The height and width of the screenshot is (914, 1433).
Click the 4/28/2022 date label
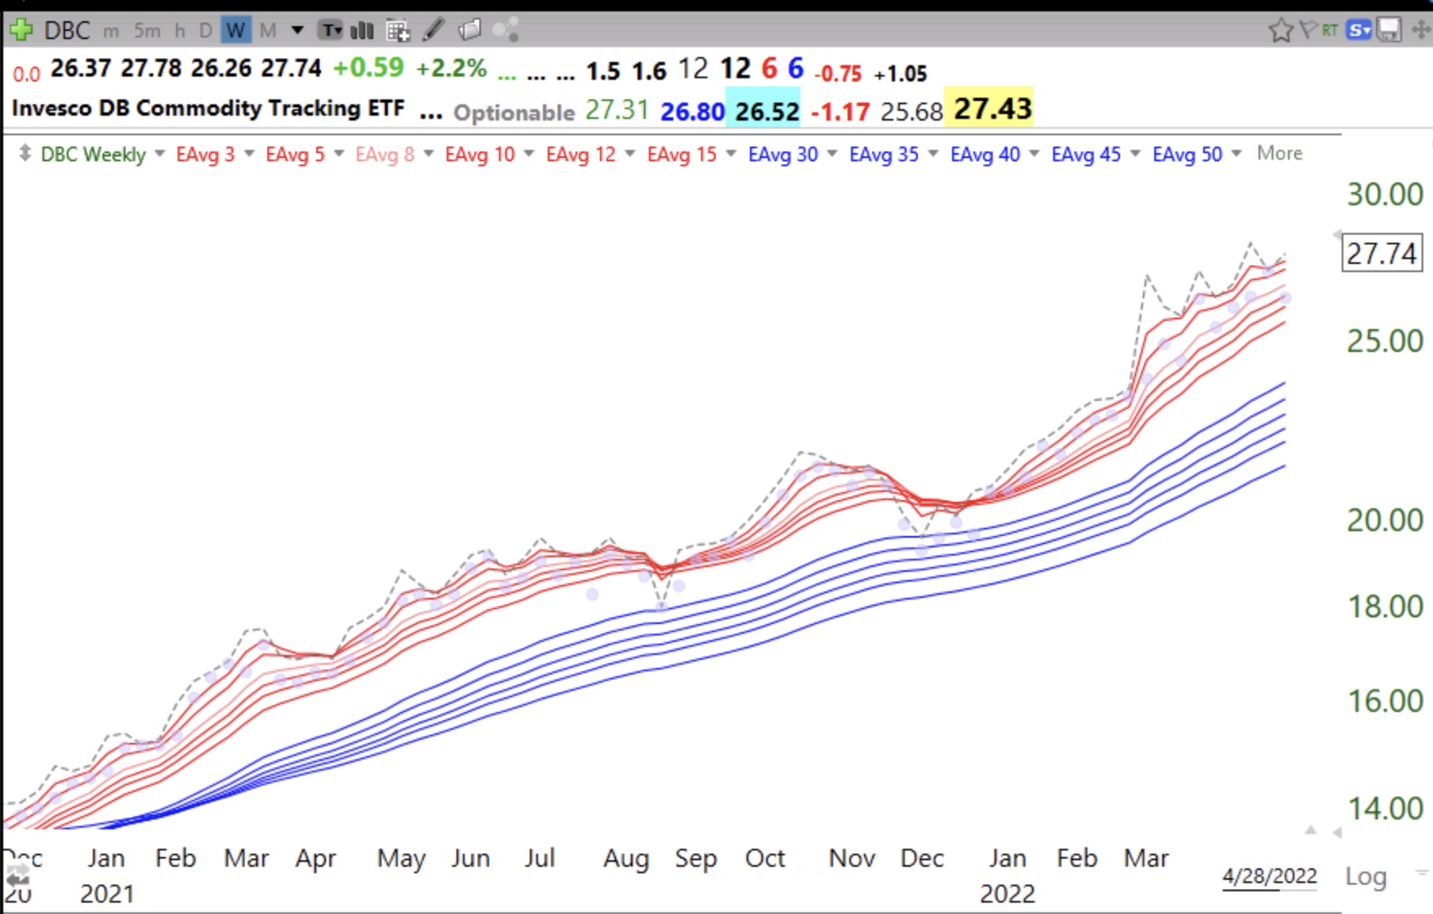1269,877
